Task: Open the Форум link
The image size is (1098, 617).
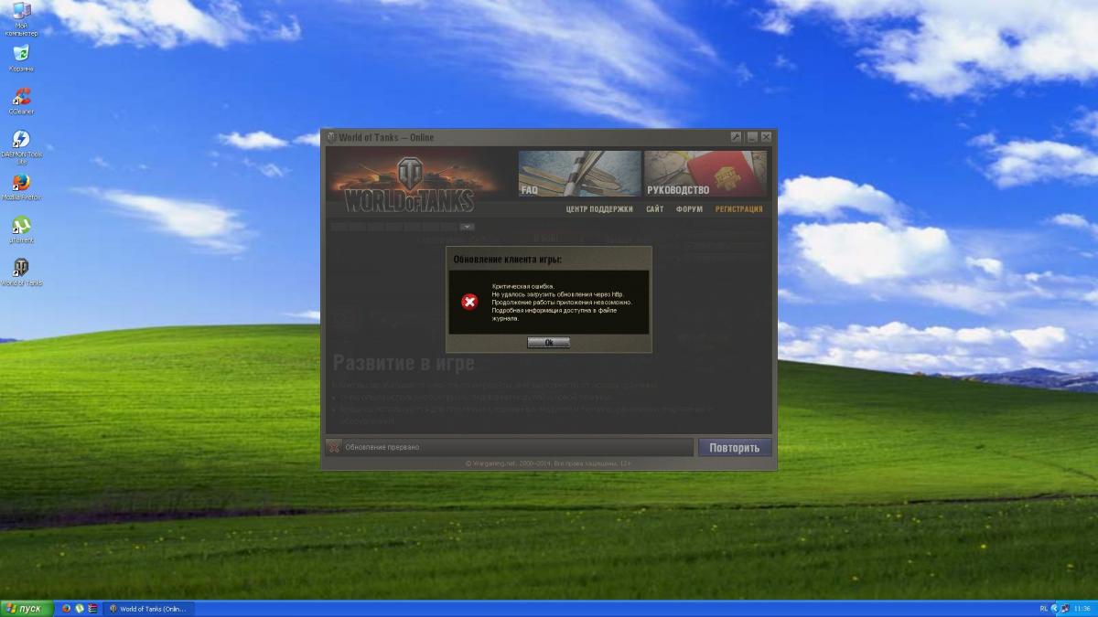Action: 690,209
